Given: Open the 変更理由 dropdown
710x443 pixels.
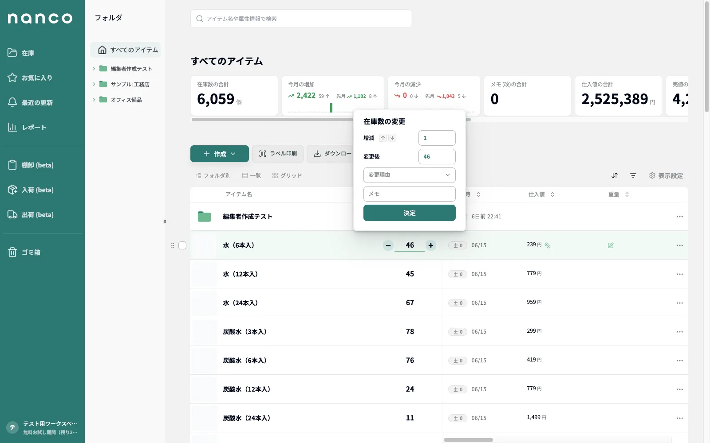Looking at the screenshot, I should (409, 175).
